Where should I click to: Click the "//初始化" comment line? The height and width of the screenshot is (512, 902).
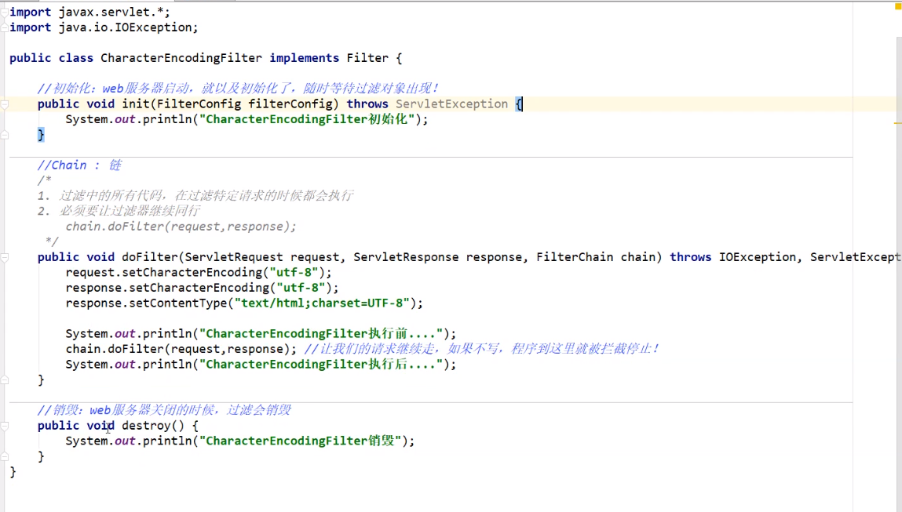[238, 89]
